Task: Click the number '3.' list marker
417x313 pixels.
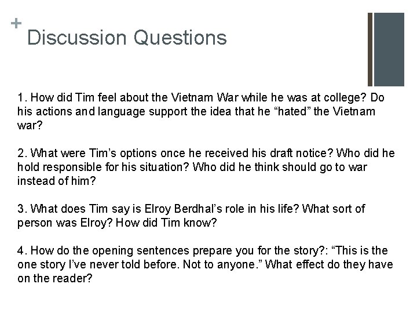Action: click(x=23, y=209)
